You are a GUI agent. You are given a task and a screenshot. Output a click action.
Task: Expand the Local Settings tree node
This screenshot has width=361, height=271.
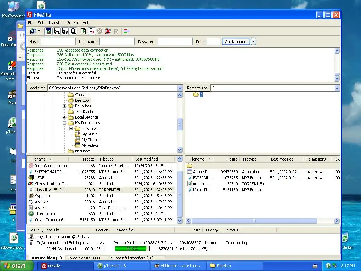point(65,117)
